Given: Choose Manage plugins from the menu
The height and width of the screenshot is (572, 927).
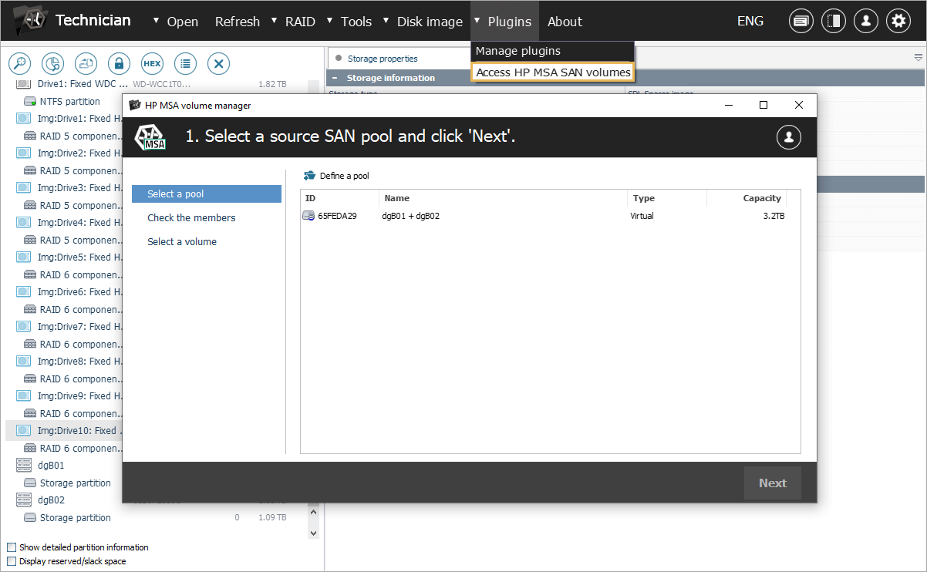Looking at the screenshot, I should click(552, 51).
